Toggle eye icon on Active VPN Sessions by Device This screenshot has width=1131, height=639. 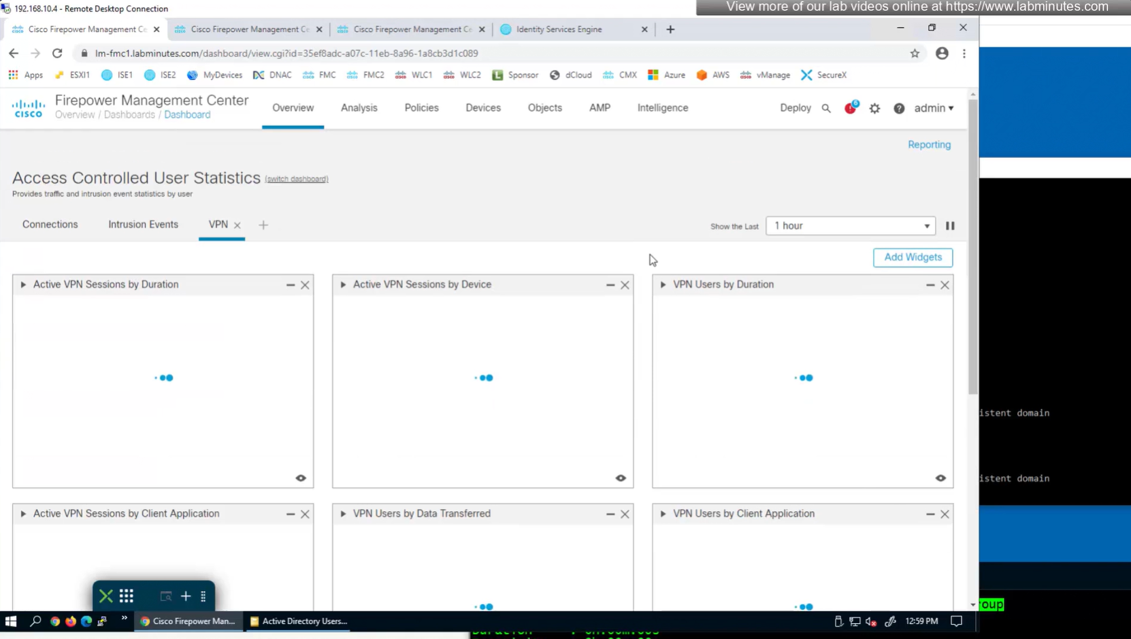621,478
